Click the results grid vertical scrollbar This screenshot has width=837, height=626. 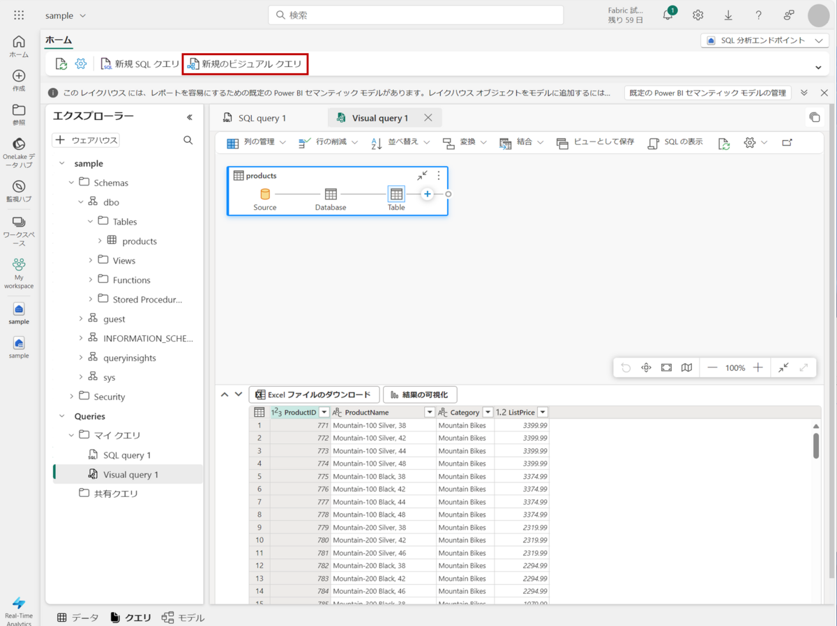[816, 445]
